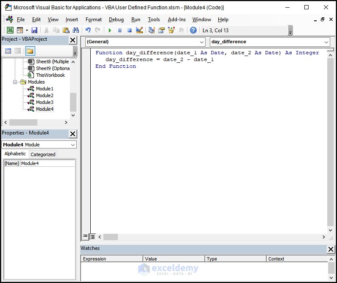Click project tree scroll down arrow
This screenshot has width=337, height=283.
pyautogui.click(x=73, y=115)
